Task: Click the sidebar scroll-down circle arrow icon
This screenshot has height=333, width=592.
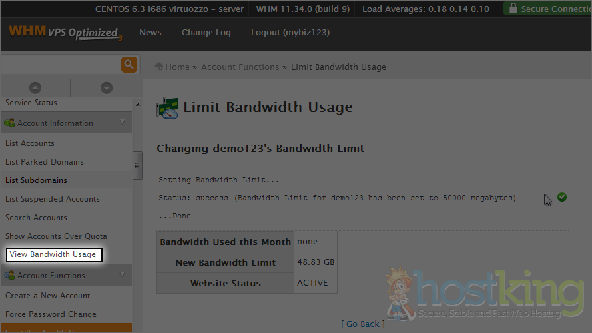Action: [x=107, y=88]
